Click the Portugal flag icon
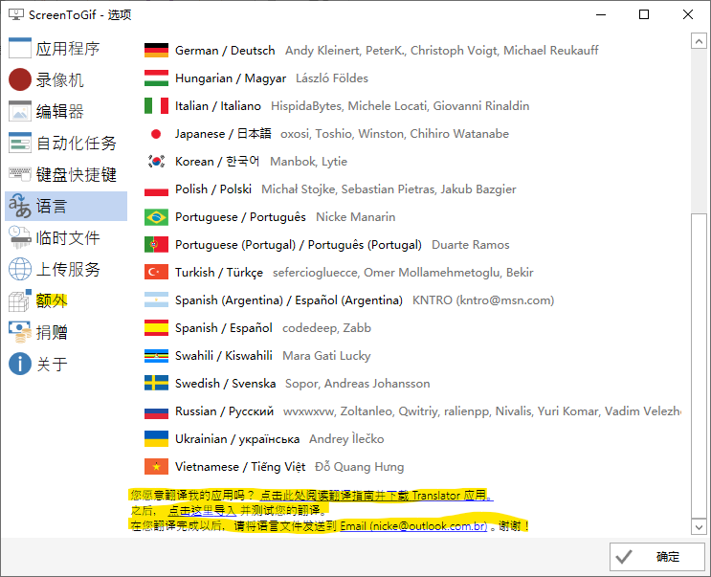The height and width of the screenshot is (577, 711). [x=156, y=245]
